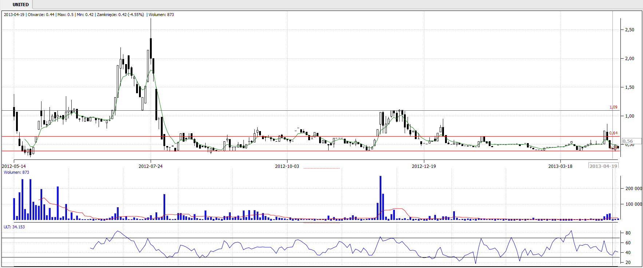
Task: Click the Wolumen: 873 panel label
Action: pos(16,173)
